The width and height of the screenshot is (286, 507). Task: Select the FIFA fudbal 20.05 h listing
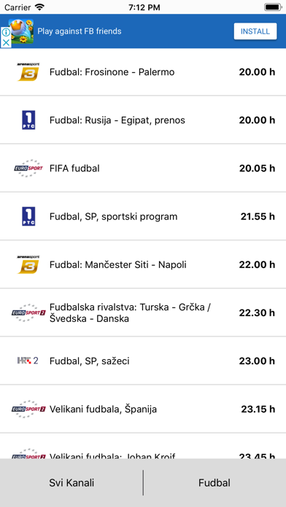(x=143, y=168)
